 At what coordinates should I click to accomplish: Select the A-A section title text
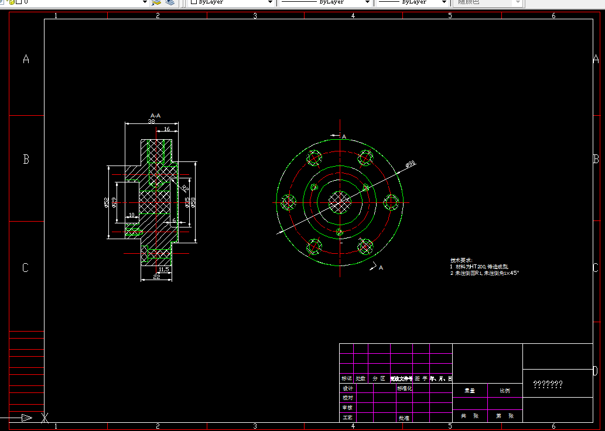(x=155, y=116)
